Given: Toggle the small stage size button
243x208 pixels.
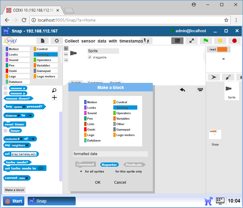Looking at the screenshot, I should (177, 41).
